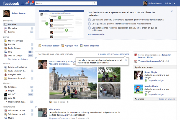Image resolution: width=180 pixels, height=120 pixels.
Task: Open Inspirational 2011 page
Action: click(17, 102)
